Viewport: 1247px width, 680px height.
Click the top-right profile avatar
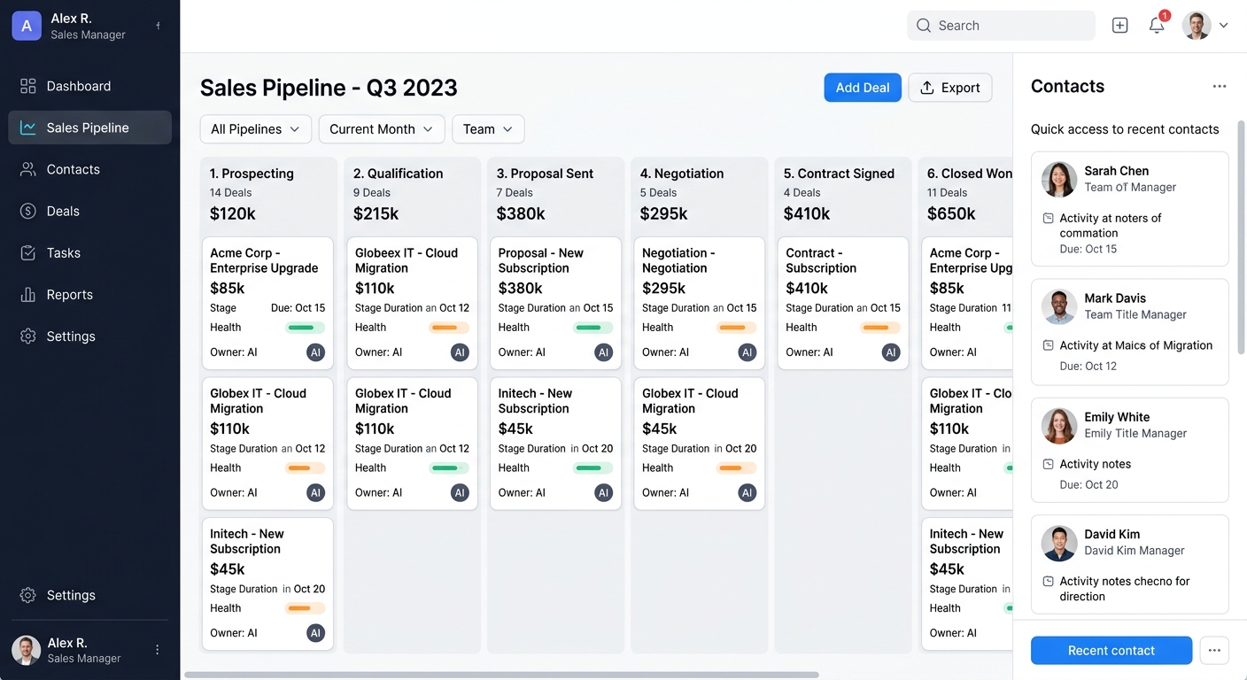coord(1197,26)
